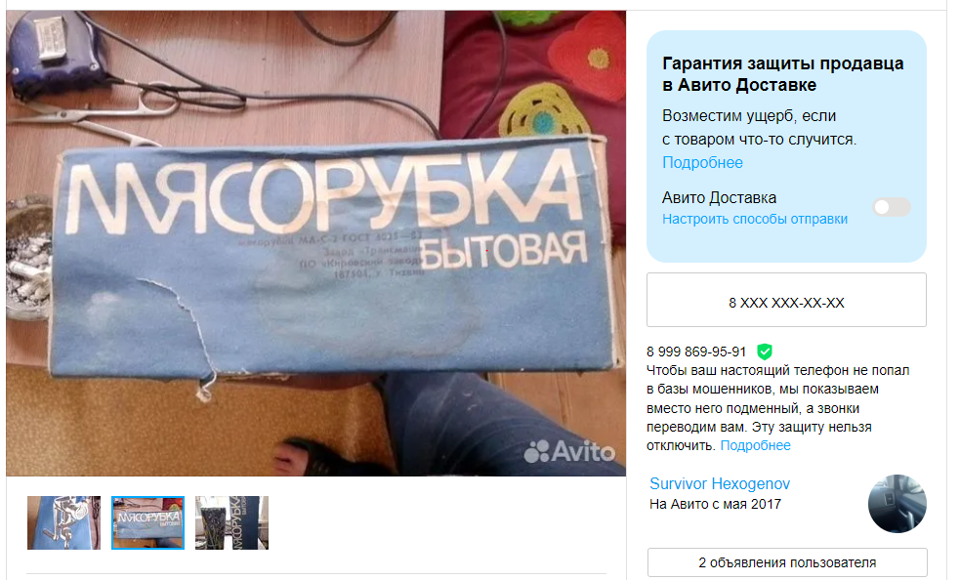This screenshot has height=580, width=960.
Task: Click the green shield icon beside phone number
Action: pos(764,352)
